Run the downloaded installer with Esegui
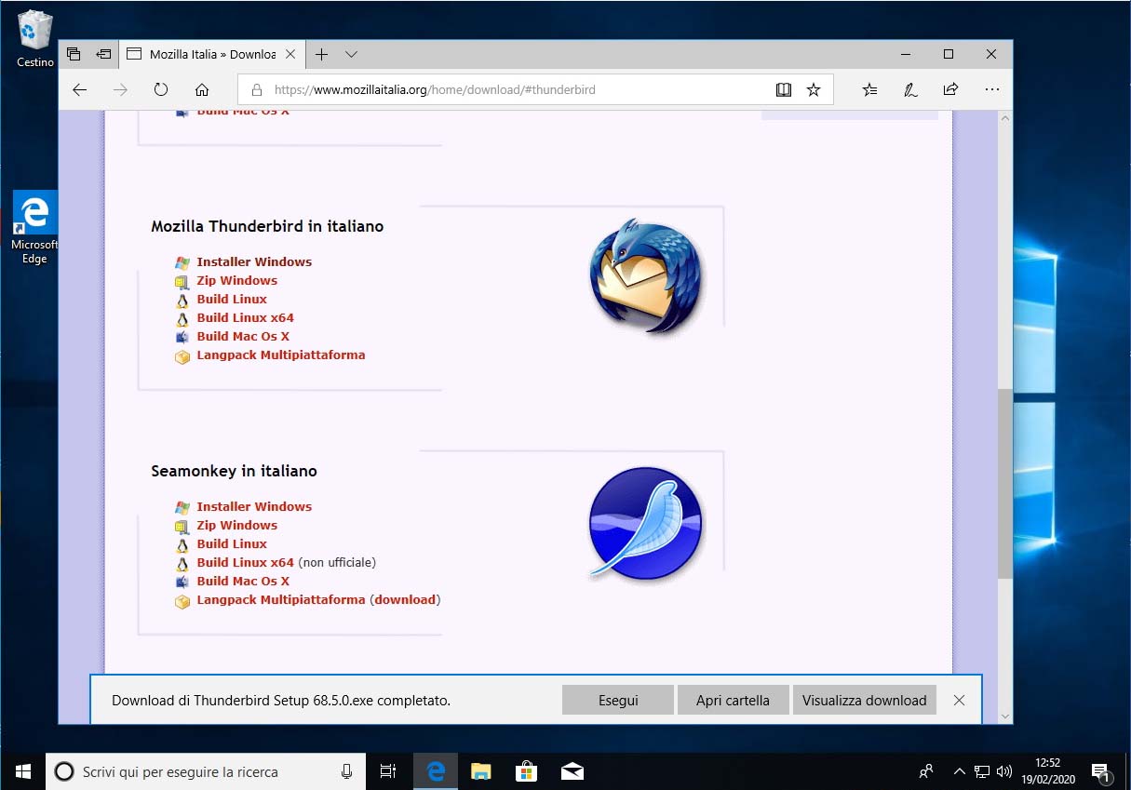The width and height of the screenshot is (1131, 790). 618,700
